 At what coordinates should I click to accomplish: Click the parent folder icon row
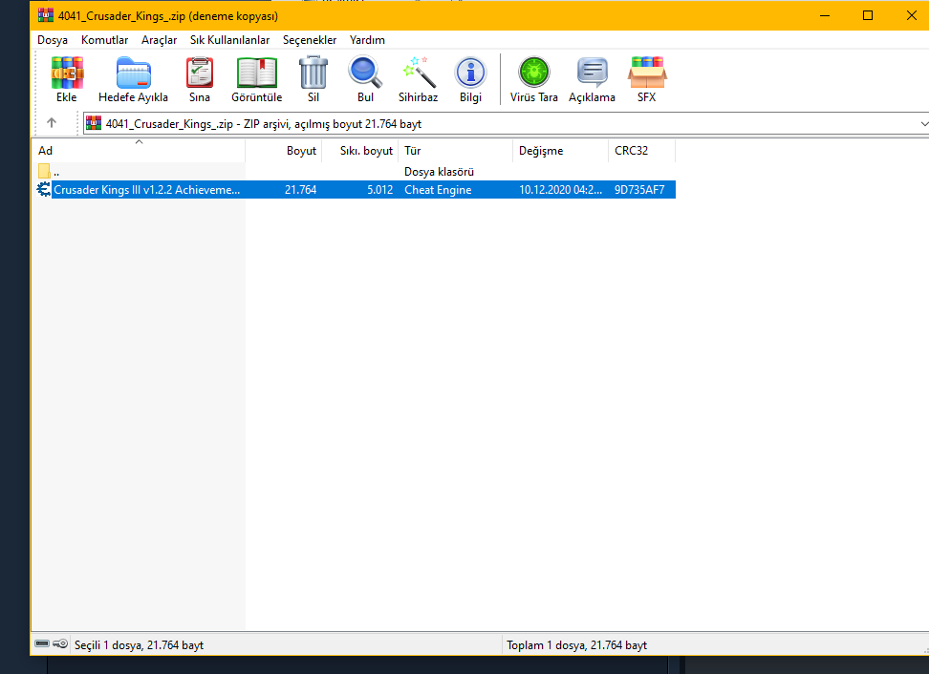click(x=44, y=172)
